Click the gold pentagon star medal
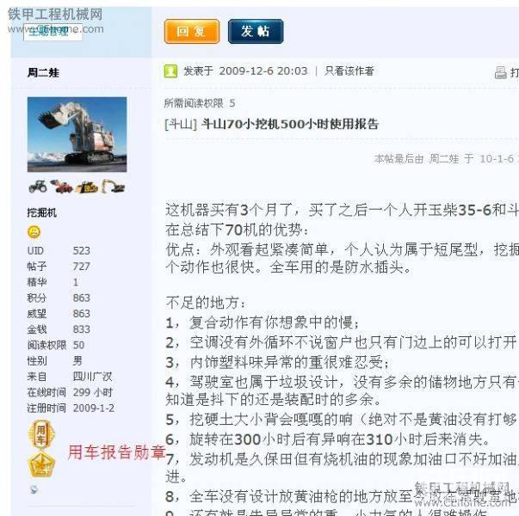This screenshot has height=516, width=519. [x=41, y=464]
